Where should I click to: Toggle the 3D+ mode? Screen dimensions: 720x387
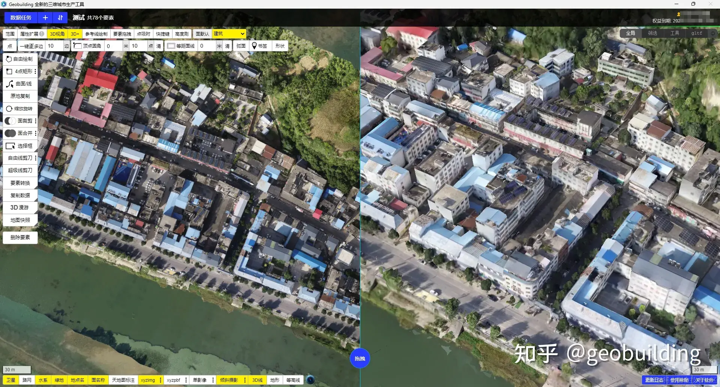coord(75,34)
